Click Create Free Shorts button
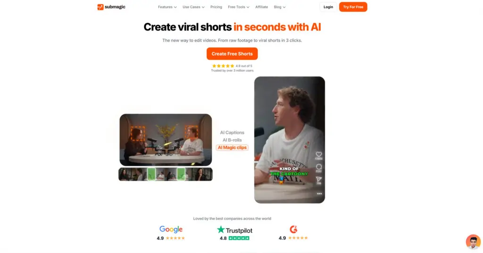The image size is (483, 253). (x=232, y=54)
